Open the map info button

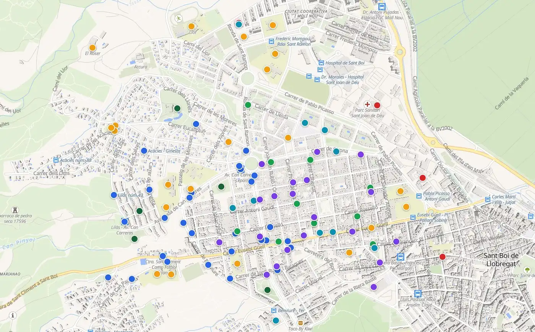coord(13,315)
